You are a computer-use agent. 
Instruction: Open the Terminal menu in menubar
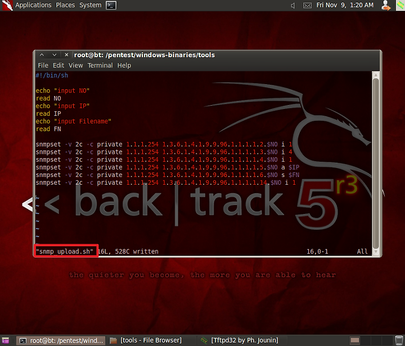point(100,66)
